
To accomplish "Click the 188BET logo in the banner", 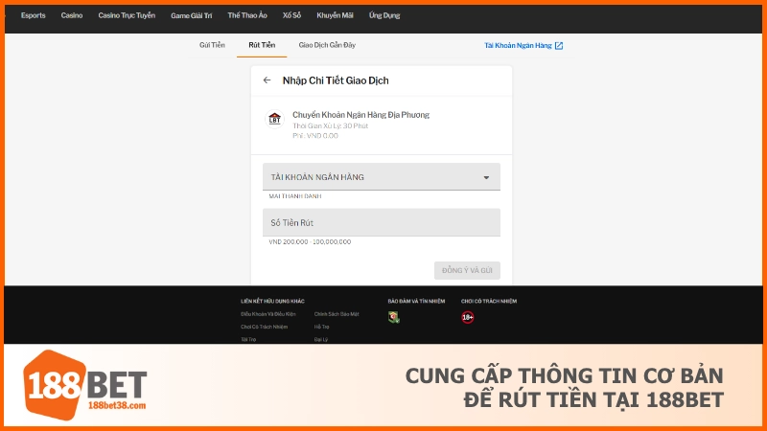I will pyautogui.click(x=85, y=385).
